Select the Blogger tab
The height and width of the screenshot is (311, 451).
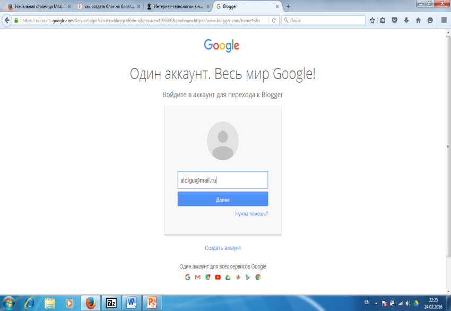(x=247, y=6)
